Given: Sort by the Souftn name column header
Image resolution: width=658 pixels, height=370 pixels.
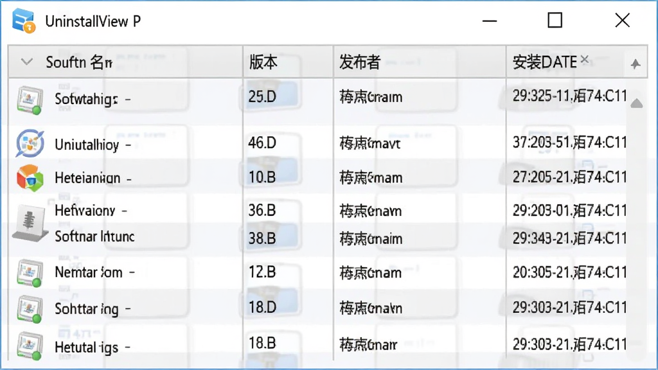Looking at the screenshot, I should click(125, 62).
